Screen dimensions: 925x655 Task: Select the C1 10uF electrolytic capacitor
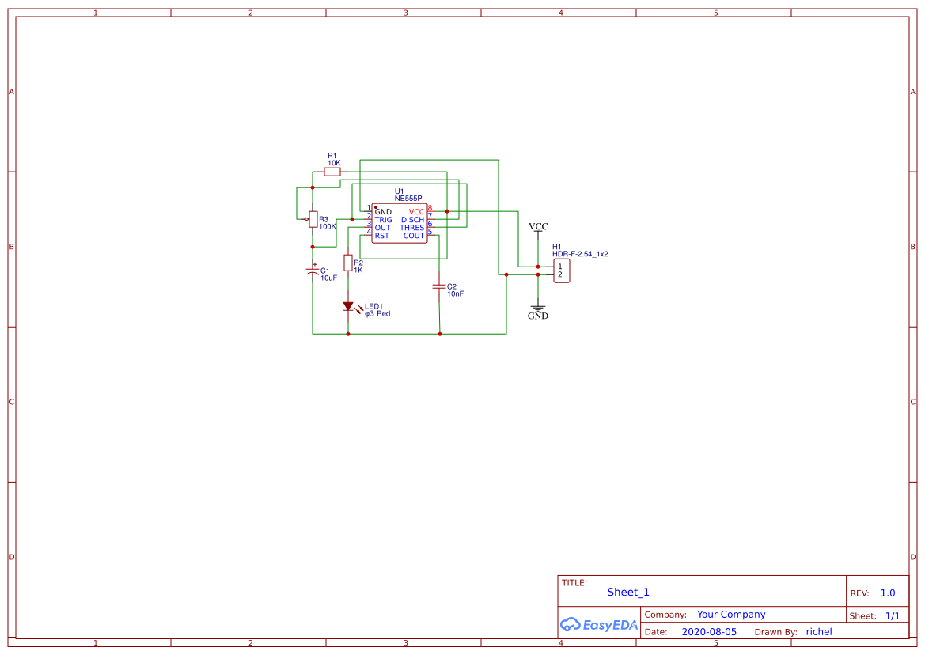tap(313, 273)
